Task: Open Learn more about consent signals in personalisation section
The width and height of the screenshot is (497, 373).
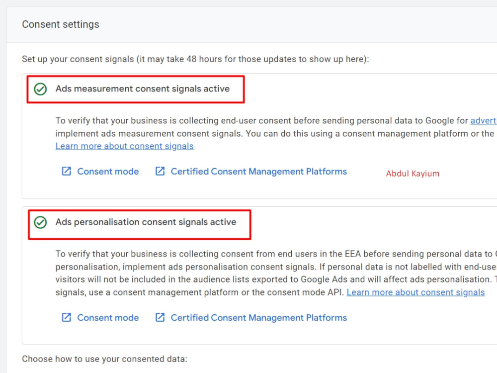Action: coord(415,292)
